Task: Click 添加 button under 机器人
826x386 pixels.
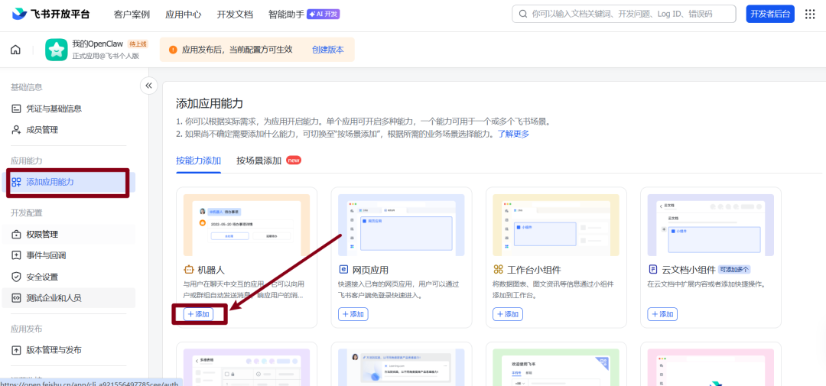Action: (198, 314)
